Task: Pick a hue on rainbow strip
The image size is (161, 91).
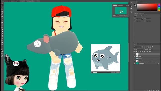Action: [x=159, y=7]
